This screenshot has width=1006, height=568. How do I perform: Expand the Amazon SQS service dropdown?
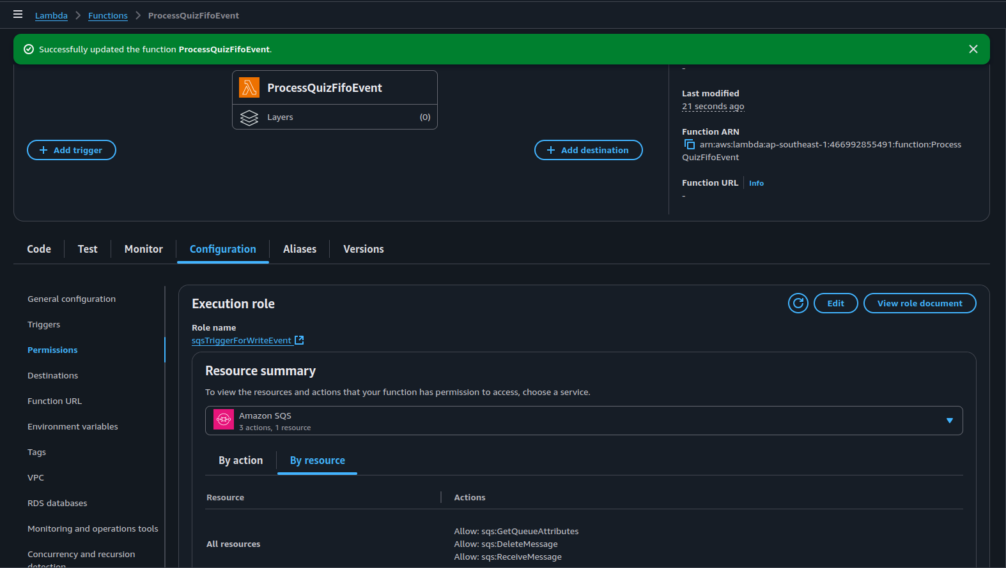(949, 421)
